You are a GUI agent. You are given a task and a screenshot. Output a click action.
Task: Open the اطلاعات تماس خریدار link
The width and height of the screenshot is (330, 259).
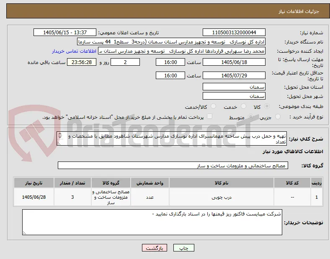tap(74, 51)
